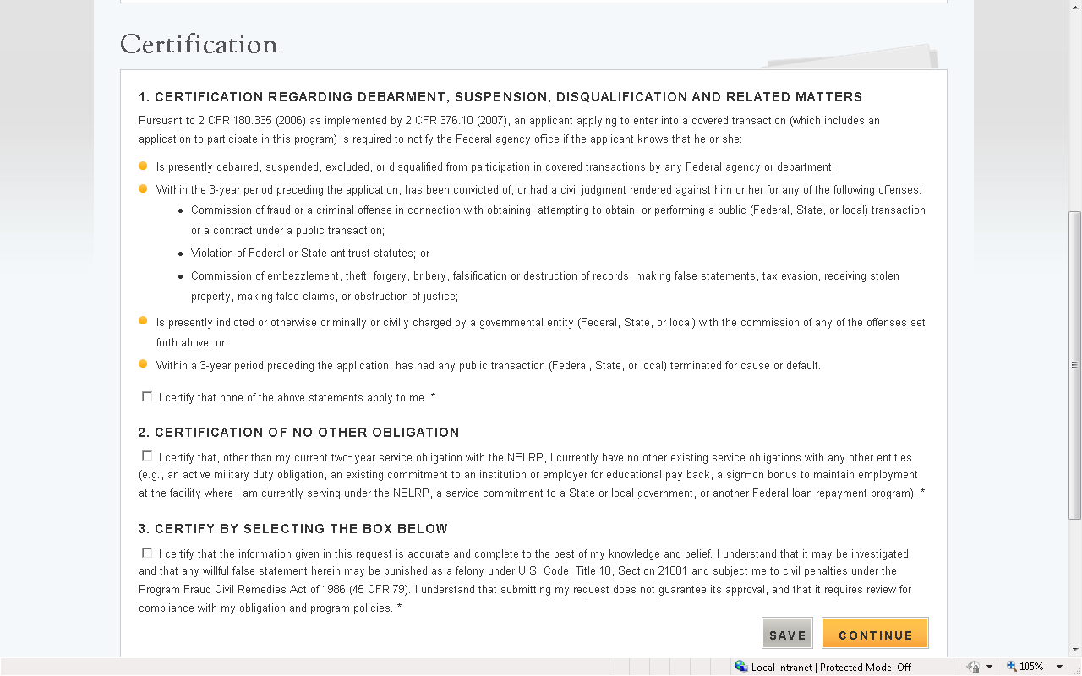Check 'none of the above statements apply' box
This screenshot has height=676, width=1082.
point(147,396)
